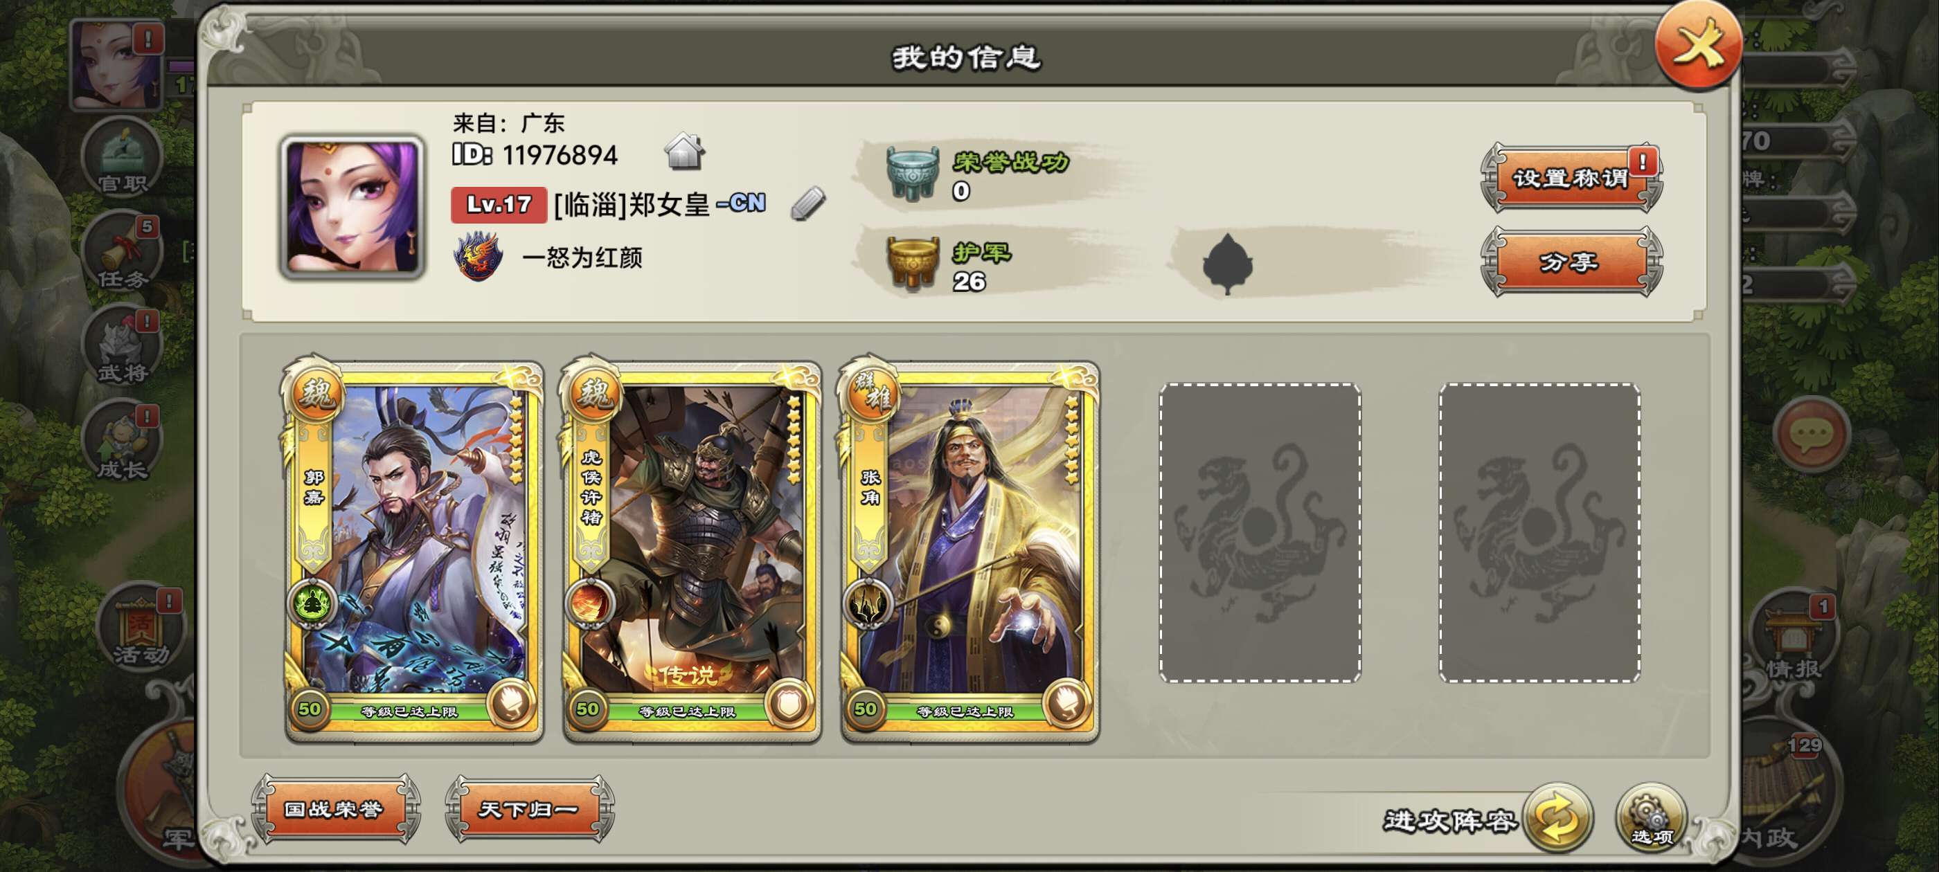Click the home icon beside the player ID
The width and height of the screenshot is (1939, 872).
point(684,152)
